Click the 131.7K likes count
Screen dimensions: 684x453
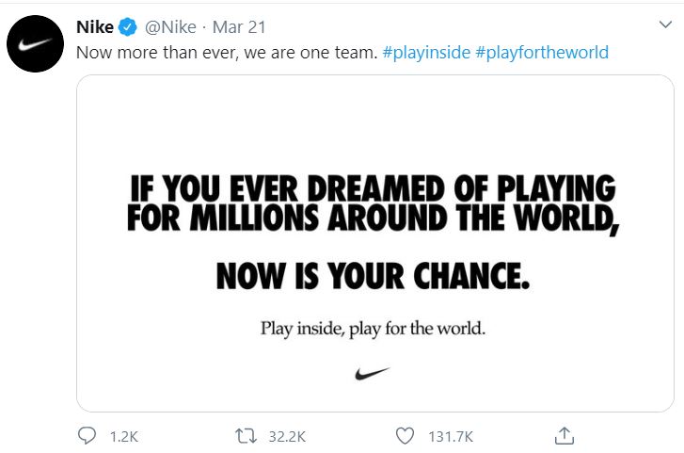[x=451, y=436]
